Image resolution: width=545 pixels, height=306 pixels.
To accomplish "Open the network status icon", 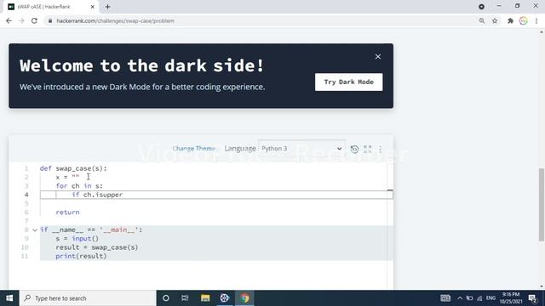I will (479, 298).
